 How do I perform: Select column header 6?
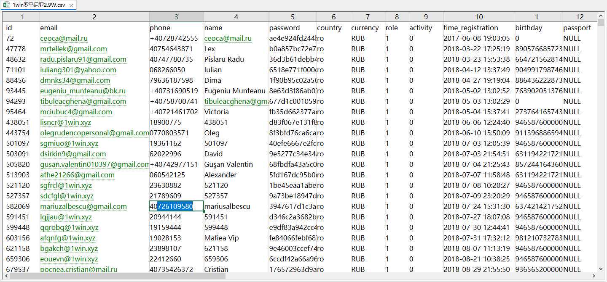[333, 17]
